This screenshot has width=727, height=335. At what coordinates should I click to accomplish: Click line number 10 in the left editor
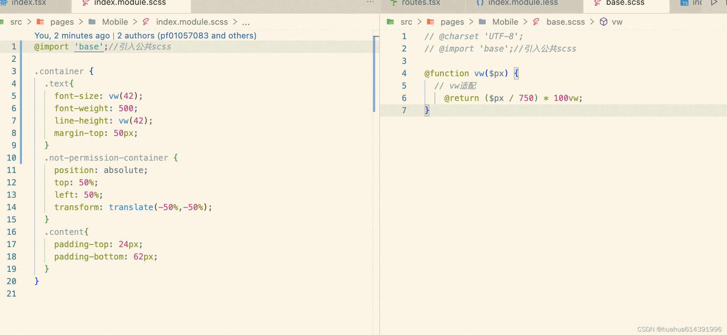(11, 158)
